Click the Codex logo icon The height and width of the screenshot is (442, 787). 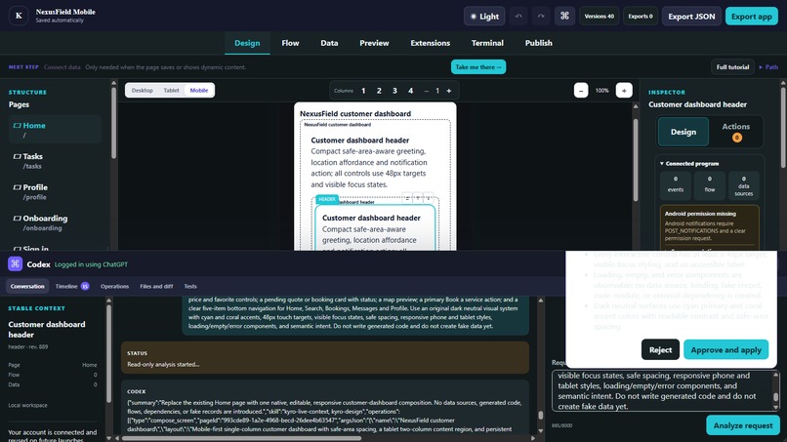(x=15, y=263)
